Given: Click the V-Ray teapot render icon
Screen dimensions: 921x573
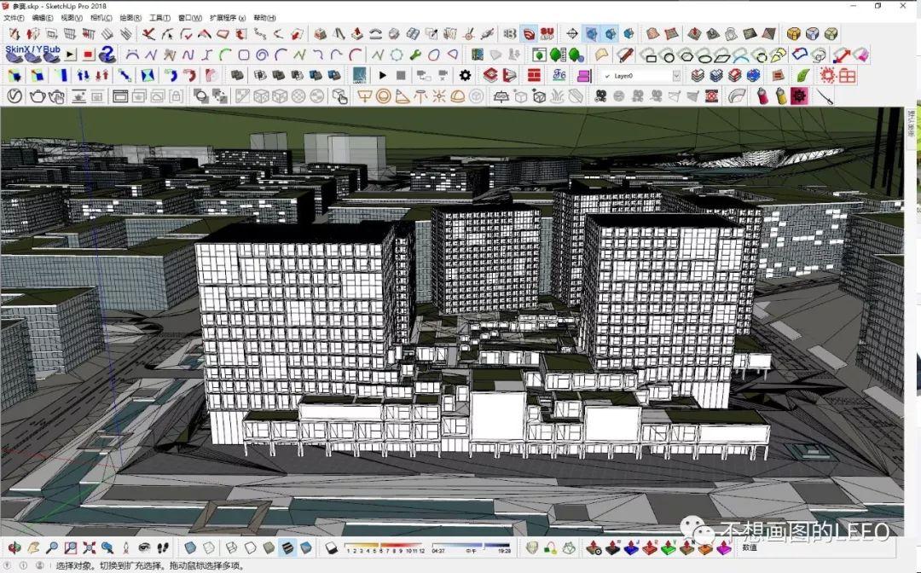Looking at the screenshot, I should [x=37, y=96].
